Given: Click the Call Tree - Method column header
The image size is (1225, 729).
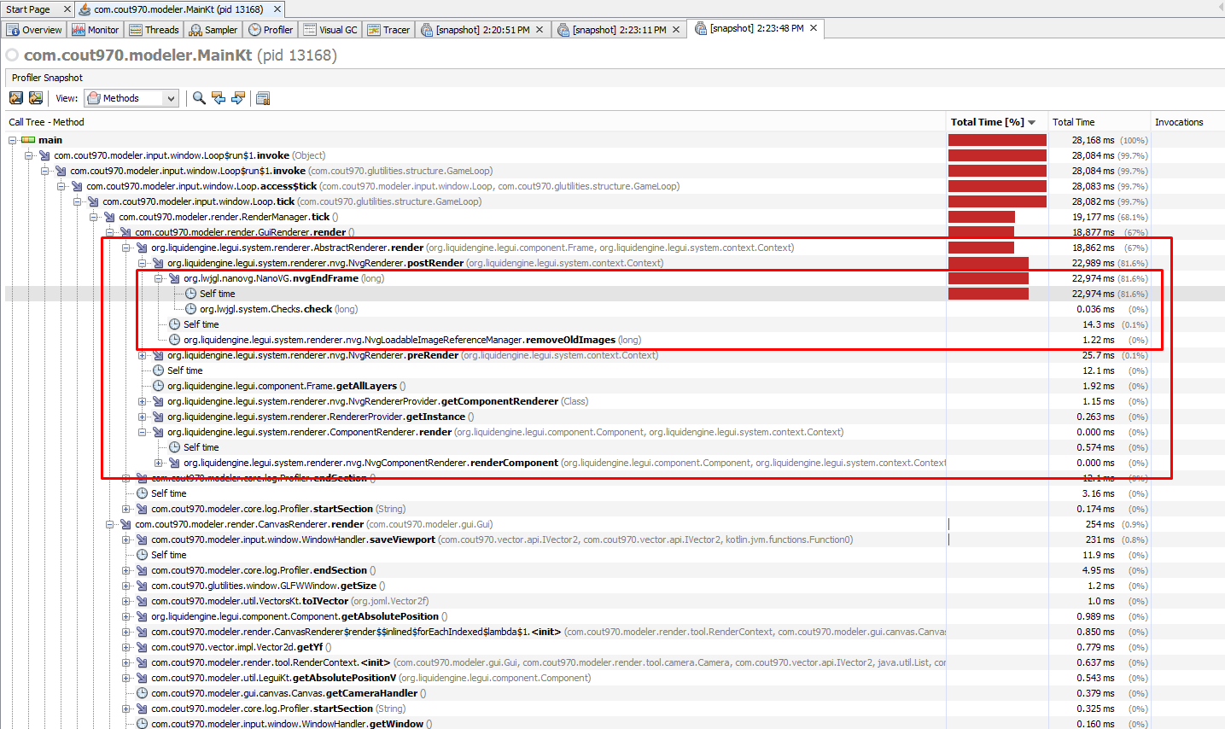Looking at the screenshot, I should pyautogui.click(x=475, y=122).
